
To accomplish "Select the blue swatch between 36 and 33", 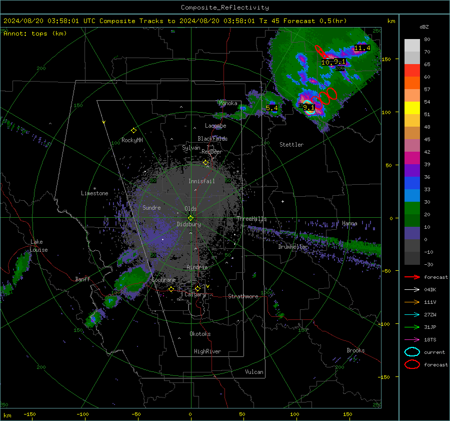I will point(412,183).
